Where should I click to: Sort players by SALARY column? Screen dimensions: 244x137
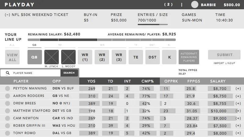[x=218, y=81]
